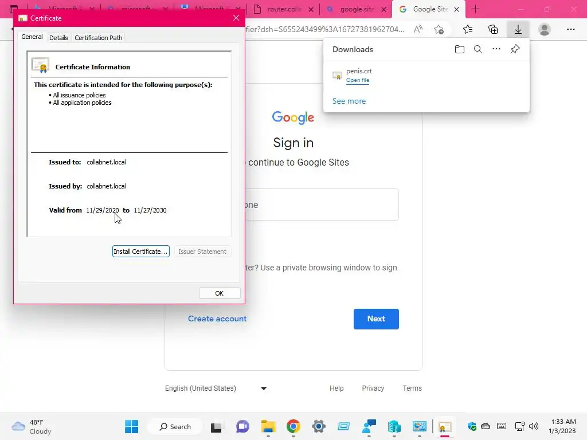Viewport: 587px width, 440px height.
Task: Click Create account link
Action: pos(217,319)
